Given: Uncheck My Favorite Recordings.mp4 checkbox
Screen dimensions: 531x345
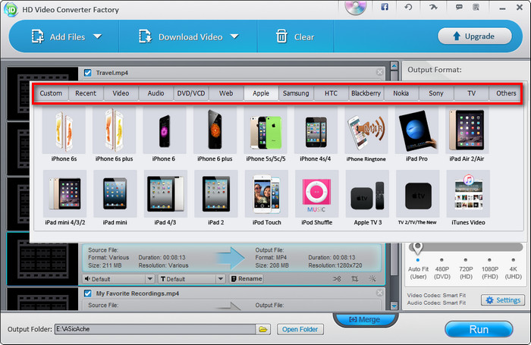Looking at the screenshot, I should pos(88,293).
